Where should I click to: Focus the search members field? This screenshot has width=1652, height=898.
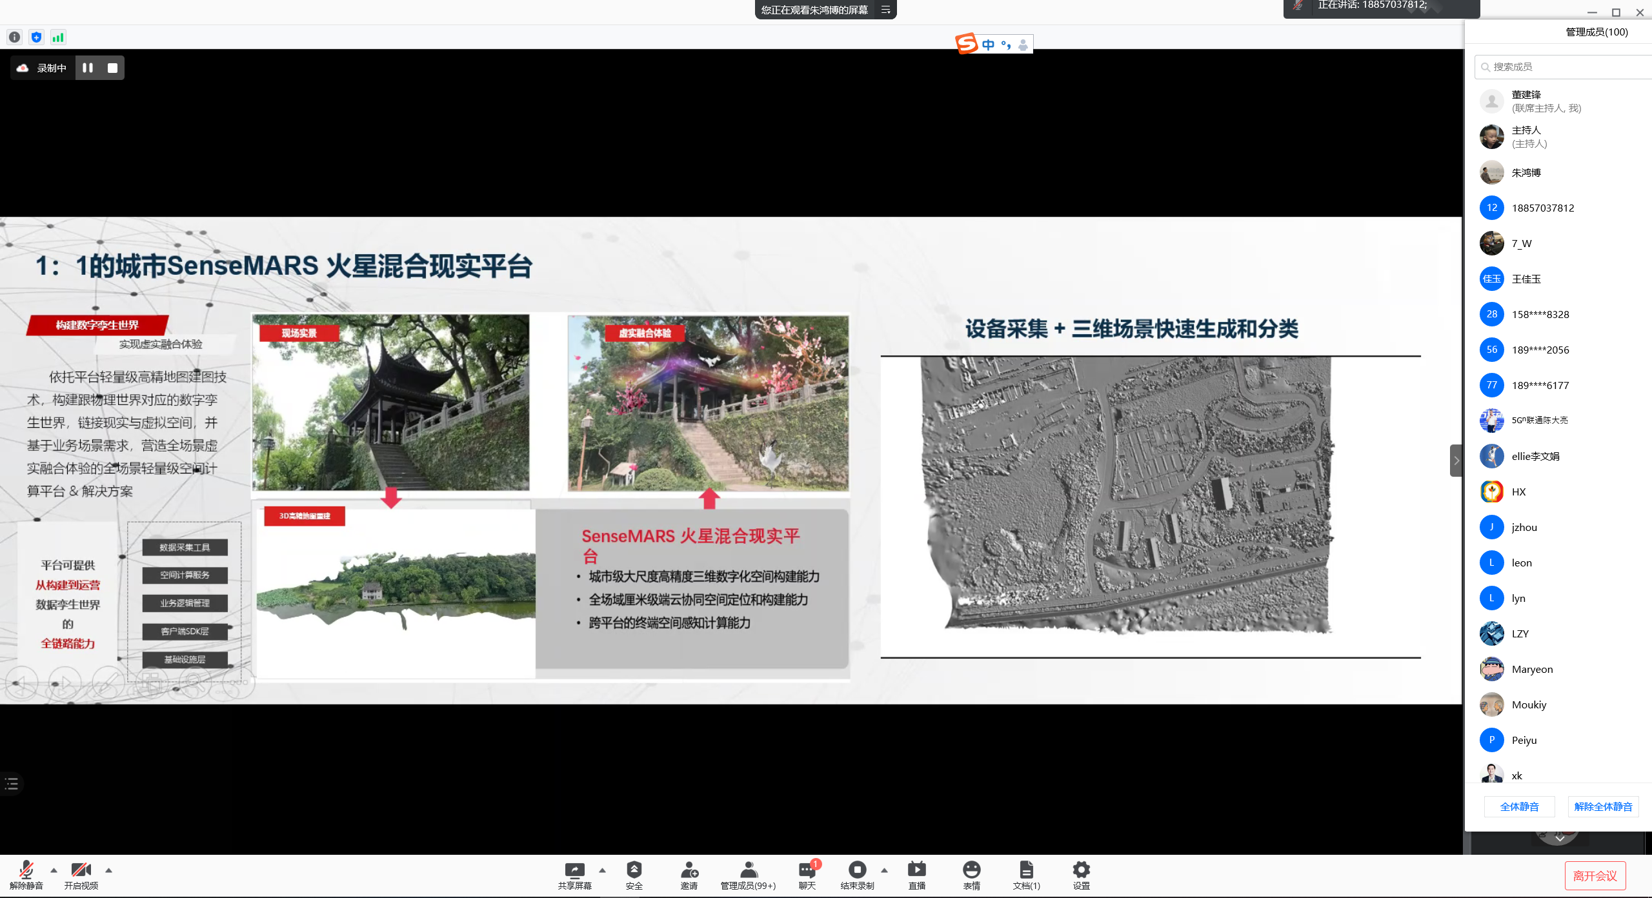(x=1563, y=66)
